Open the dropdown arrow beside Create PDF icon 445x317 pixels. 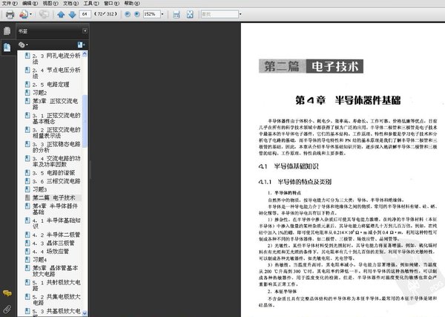click(x=30, y=14)
